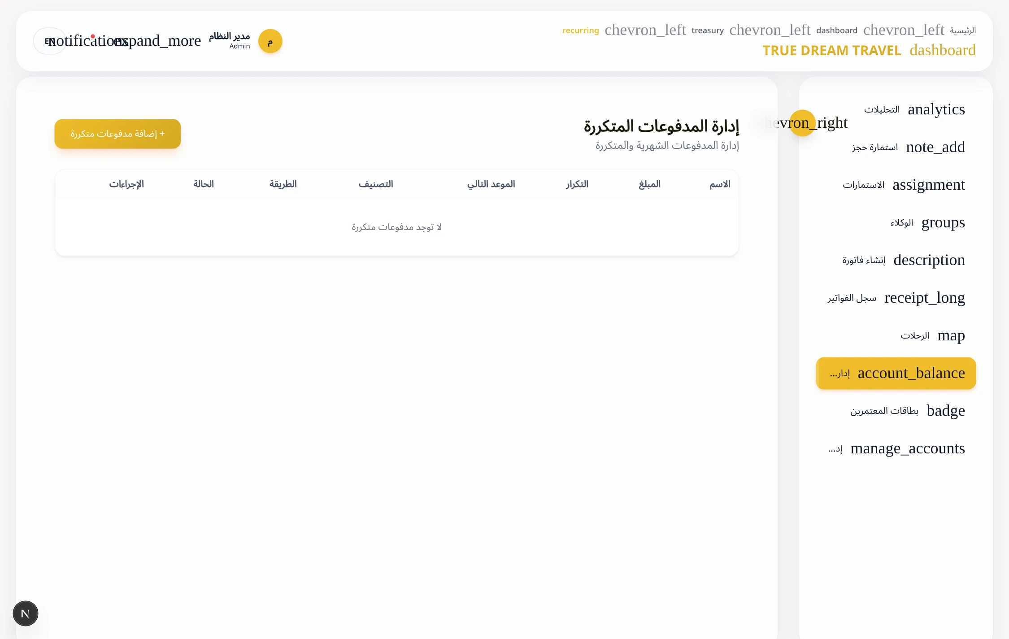
Task: Click the الطريقة column header
Action: 283,184
